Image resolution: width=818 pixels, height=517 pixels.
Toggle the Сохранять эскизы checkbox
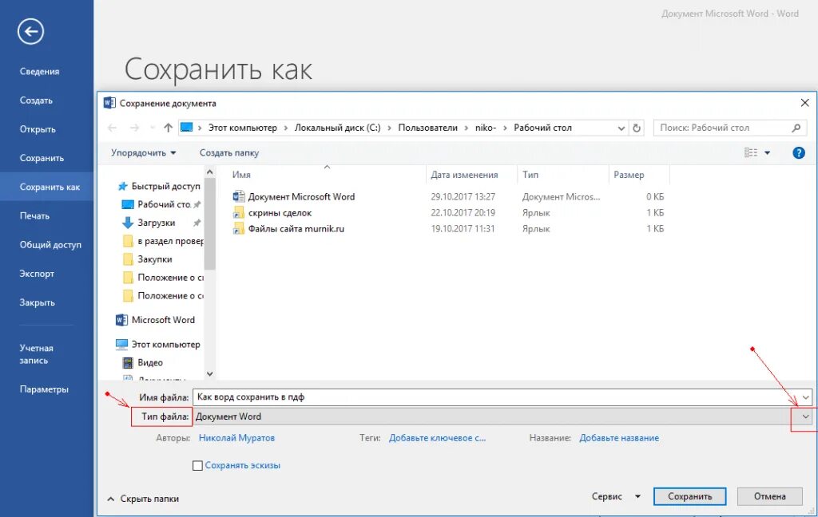197,465
